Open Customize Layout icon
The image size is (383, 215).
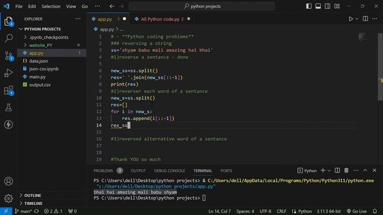click(337, 7)
